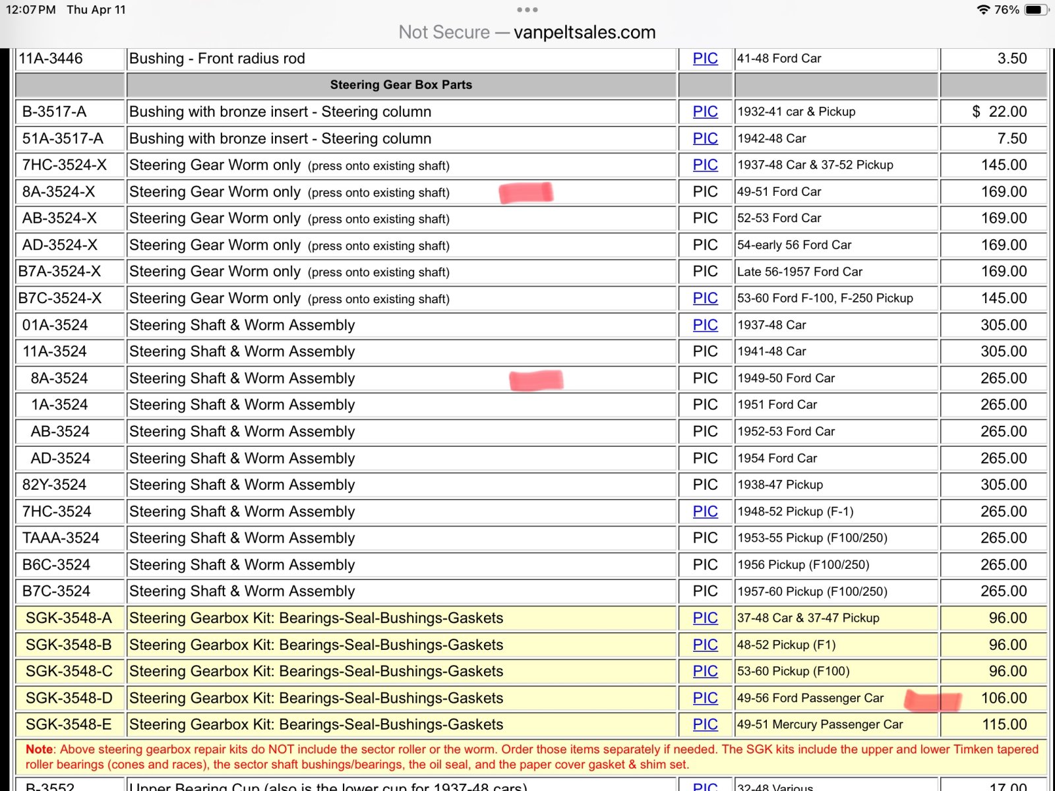This screenshot has width=1055, height=791.
Task: Select part number 11A-3524
Action: 55,351
